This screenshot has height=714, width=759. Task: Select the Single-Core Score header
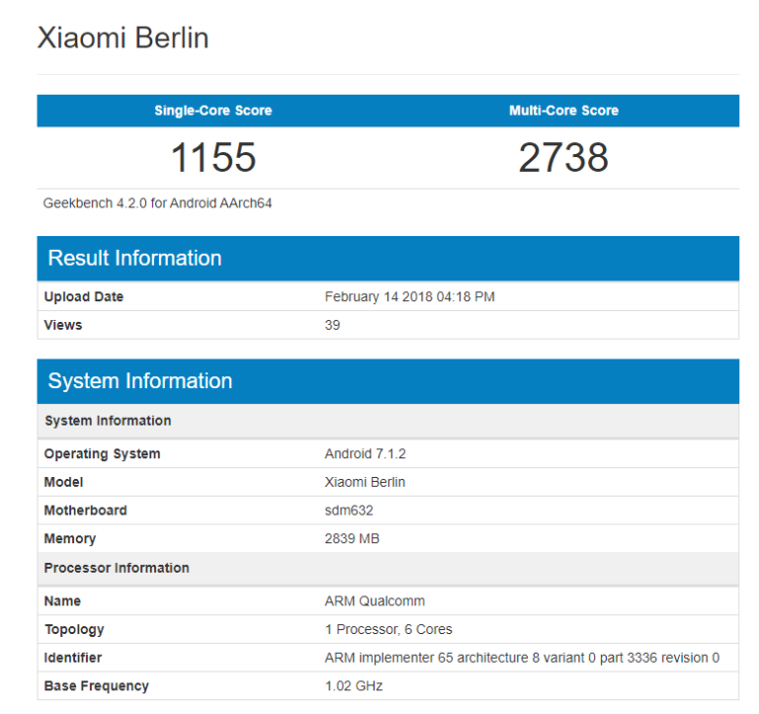coord(213,111)
